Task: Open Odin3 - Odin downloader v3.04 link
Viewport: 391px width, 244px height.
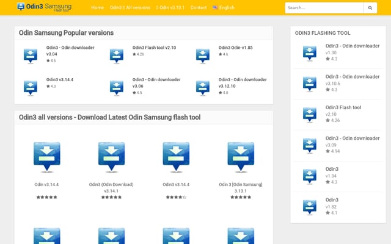Action: [x=70, y=51]
